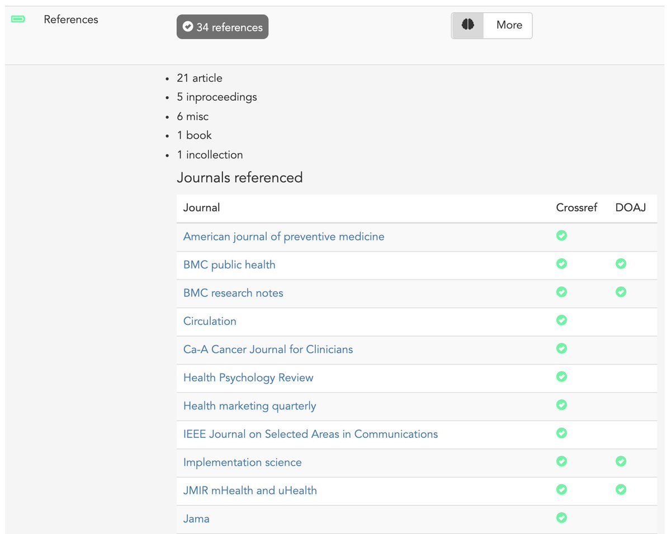
Task: Click DOAJ checkmark for JMIR mHealth and uHealth
Action: [620, 490]
